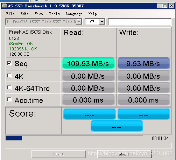Click the 4K-64Thrd read value 0.00 MB/s
This screenshot has width=176, height=160.
[89, 88]
